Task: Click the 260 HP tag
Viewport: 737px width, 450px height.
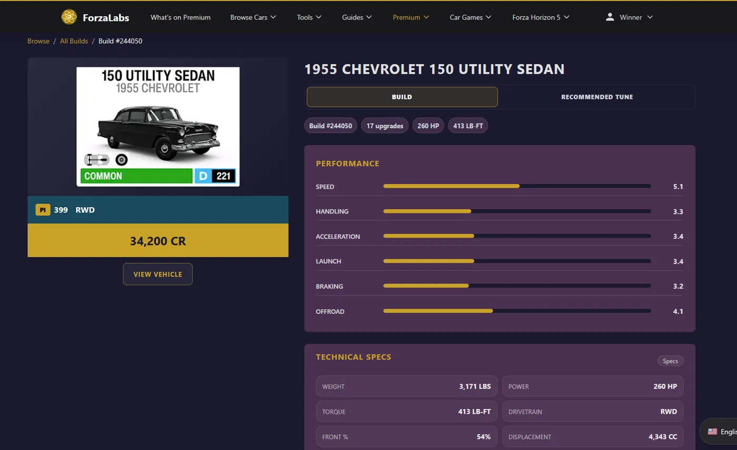Action: tap(429, 126)
